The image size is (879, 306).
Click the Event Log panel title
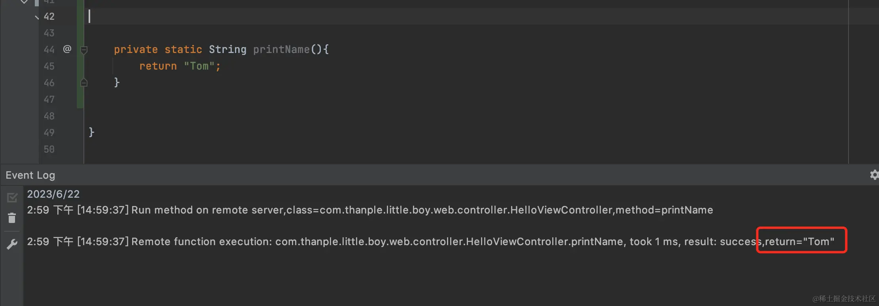[30, 175]
